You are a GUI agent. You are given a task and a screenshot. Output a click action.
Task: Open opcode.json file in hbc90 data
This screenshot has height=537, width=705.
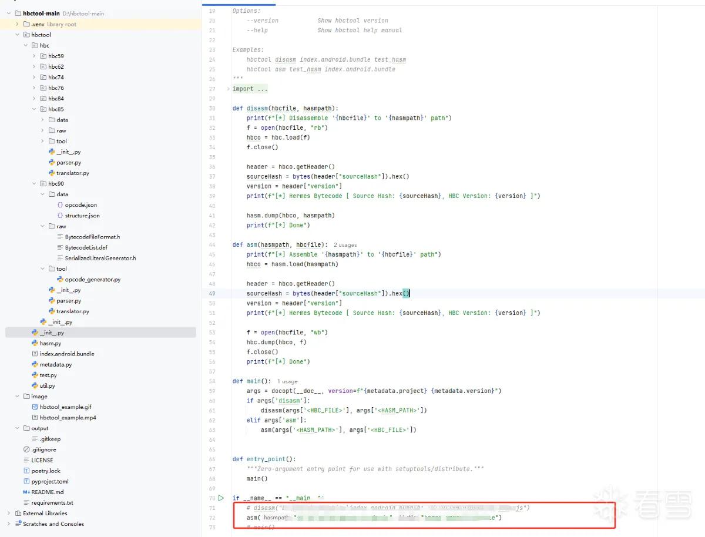tap(81, 205)
